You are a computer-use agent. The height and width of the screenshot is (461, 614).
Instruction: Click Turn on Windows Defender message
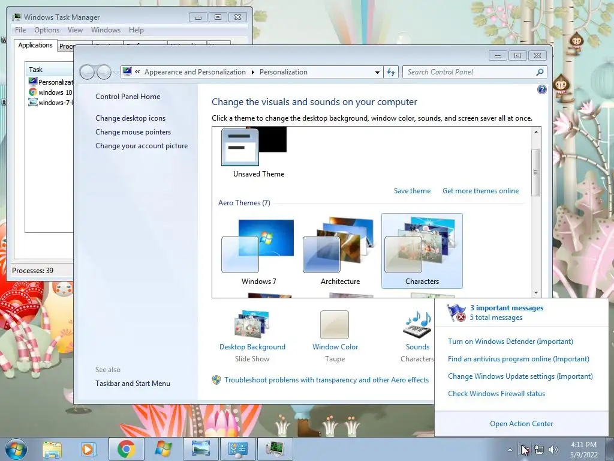pyautogui.click(x=510, y=342)
